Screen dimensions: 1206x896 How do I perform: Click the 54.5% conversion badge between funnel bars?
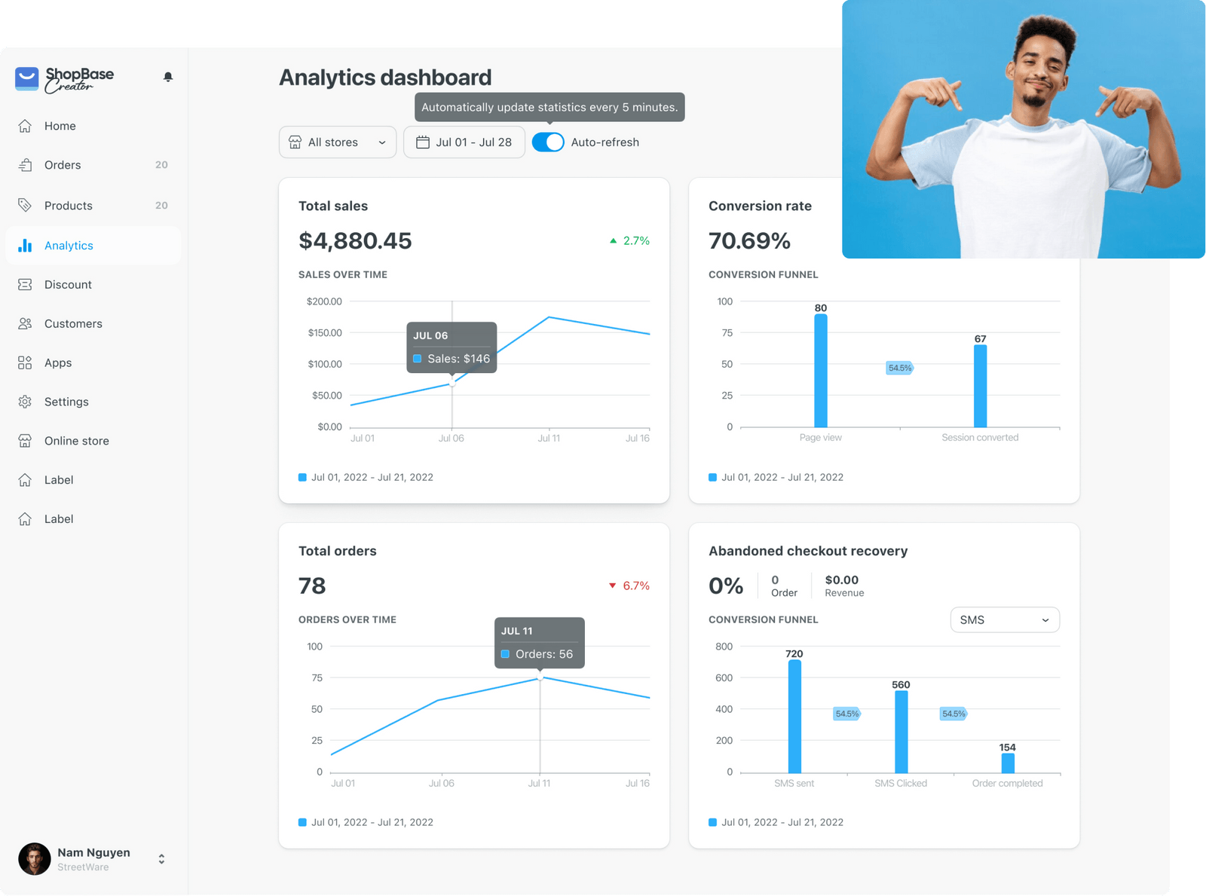click(x=898, y=368)
